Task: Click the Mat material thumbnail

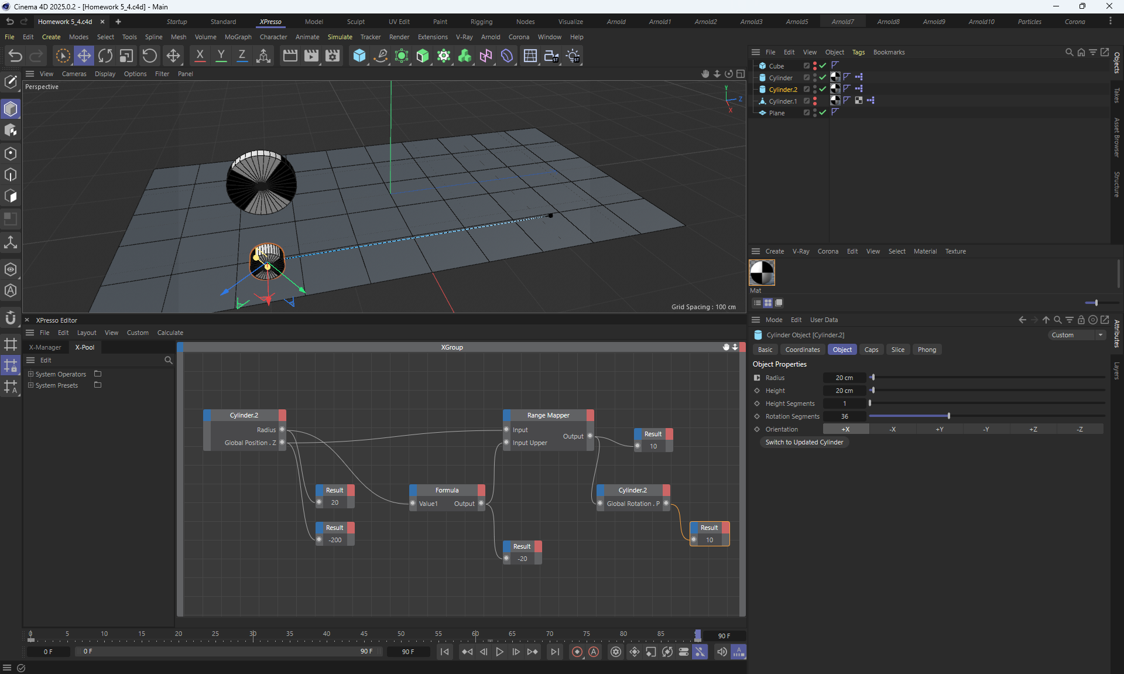Action: (762, 273)
